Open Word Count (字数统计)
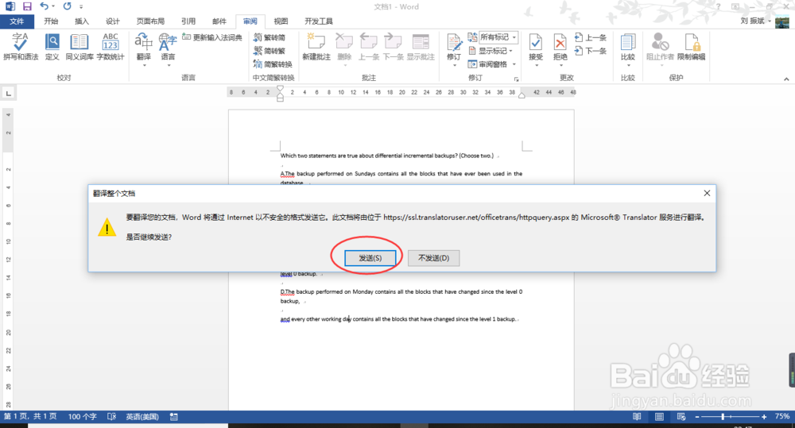The image size is (795, 428). click(110, 47)
